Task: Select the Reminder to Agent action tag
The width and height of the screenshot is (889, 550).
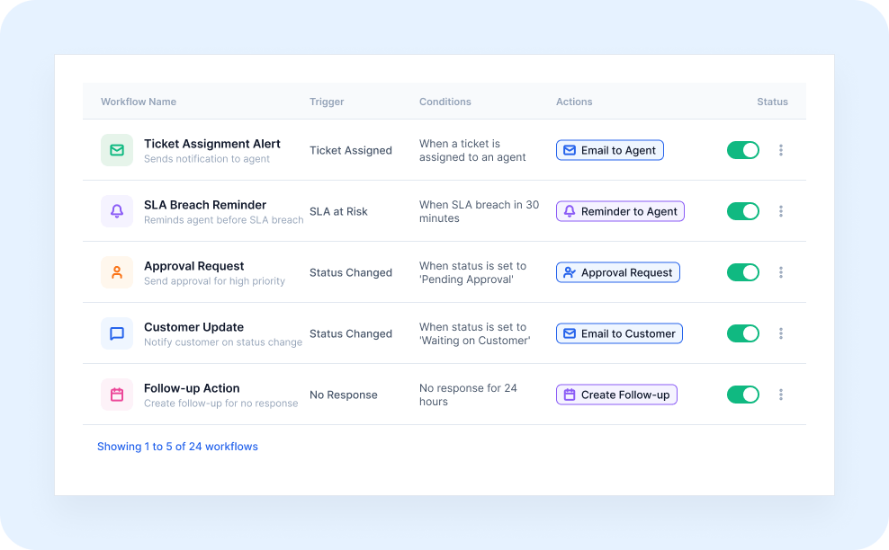Action: 620,211
